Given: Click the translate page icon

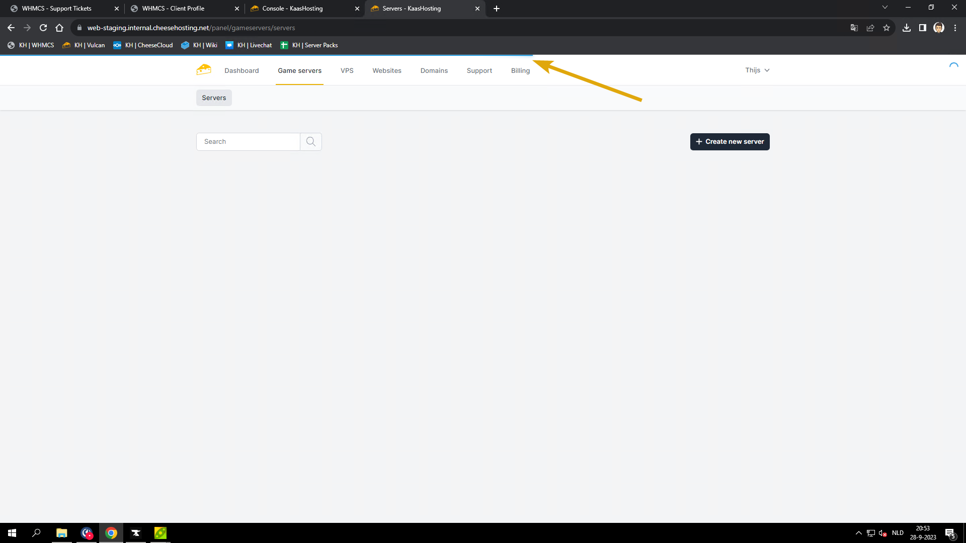Looking at the screenshot, I should pos(854,28).
